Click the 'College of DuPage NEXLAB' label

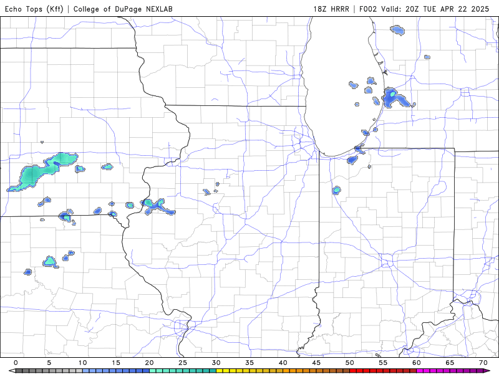[x=123, y=9]
